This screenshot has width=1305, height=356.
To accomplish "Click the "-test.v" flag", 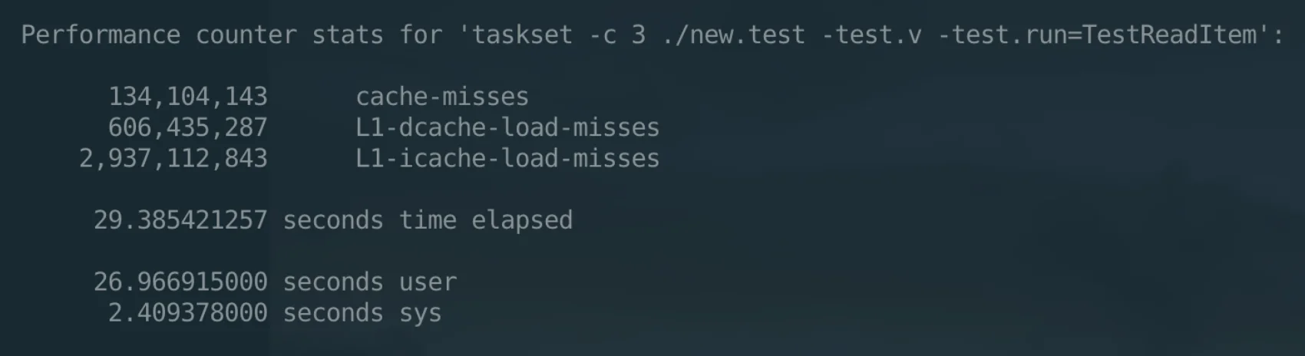I will [871, 35].
